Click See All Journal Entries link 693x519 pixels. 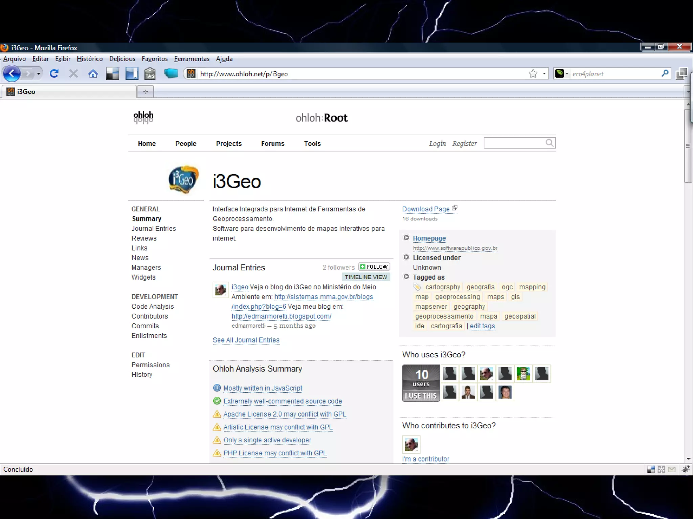pos(246,340)
